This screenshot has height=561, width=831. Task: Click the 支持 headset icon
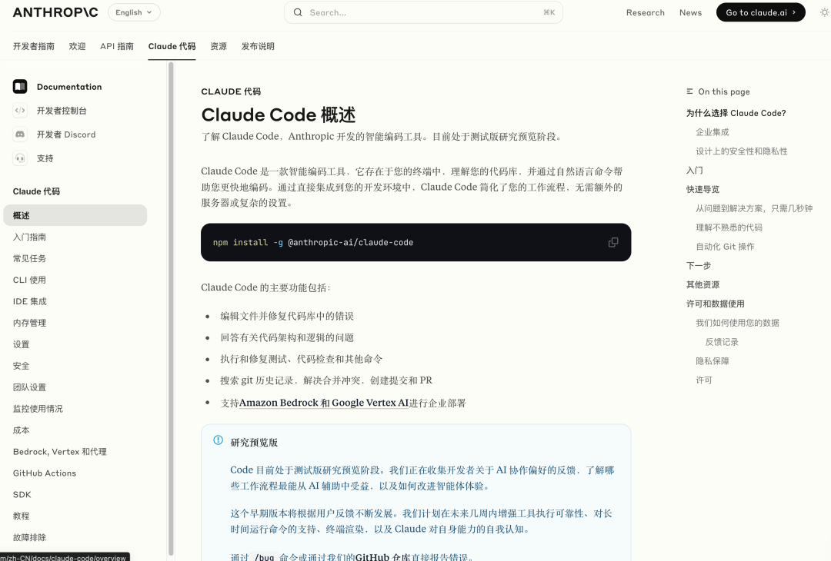point(20,158)
